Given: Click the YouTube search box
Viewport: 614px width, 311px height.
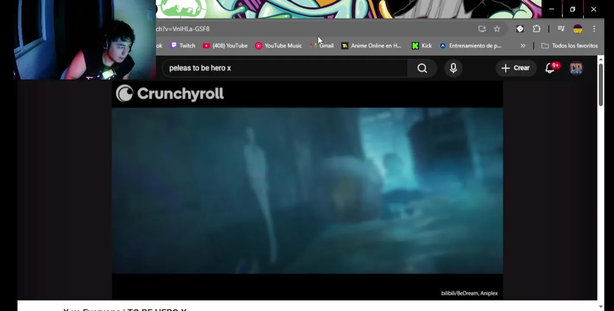Looking at the screenshot, I should pos(285,68).
